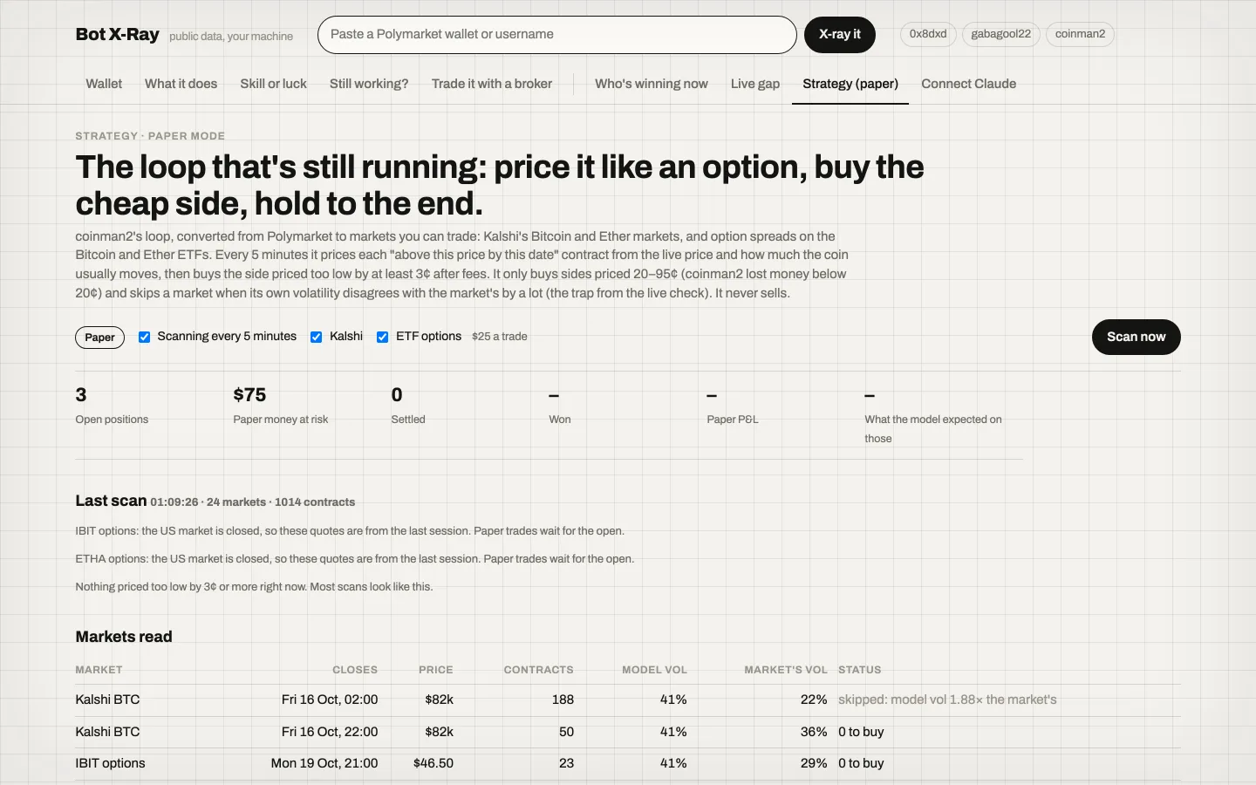Image resolution: width=1256 pixels, height=785 pixels.
Task: Click the 36% market's vol cell
Action: coord(814,732)
